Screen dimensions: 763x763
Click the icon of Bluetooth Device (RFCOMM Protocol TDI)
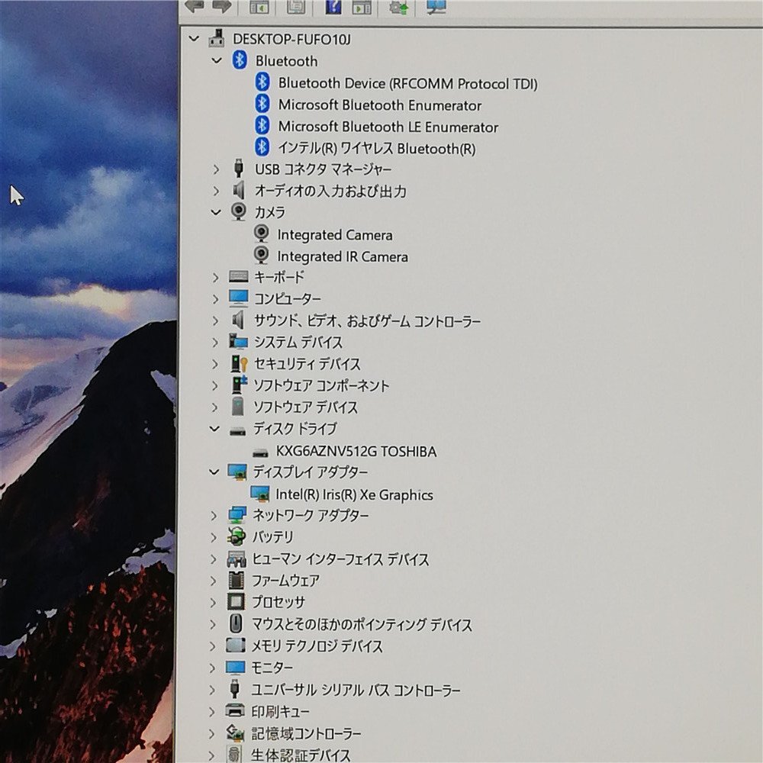pos(262,82)
